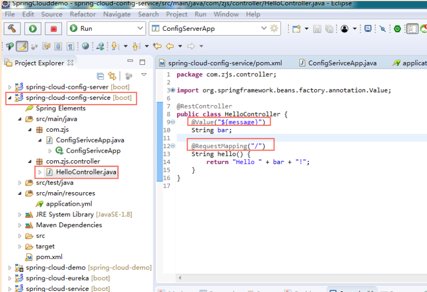Expand the spring-cloud-eureka project
The width and height of the screenshot is (427, 292).
click(10, 278)
